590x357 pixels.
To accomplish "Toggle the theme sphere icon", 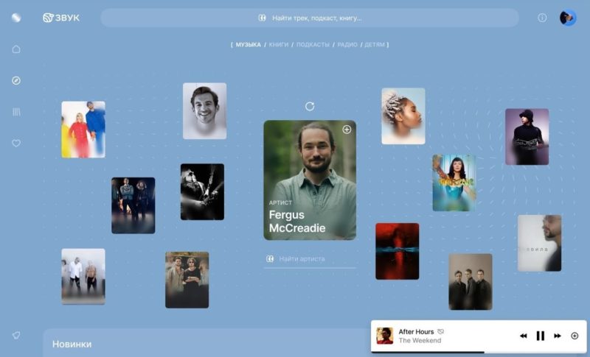I will pyautogui.click(x=16, y=18).
